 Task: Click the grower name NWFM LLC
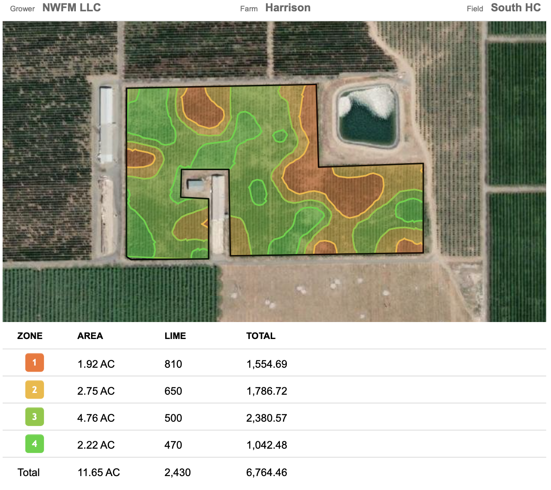(71, 7)
